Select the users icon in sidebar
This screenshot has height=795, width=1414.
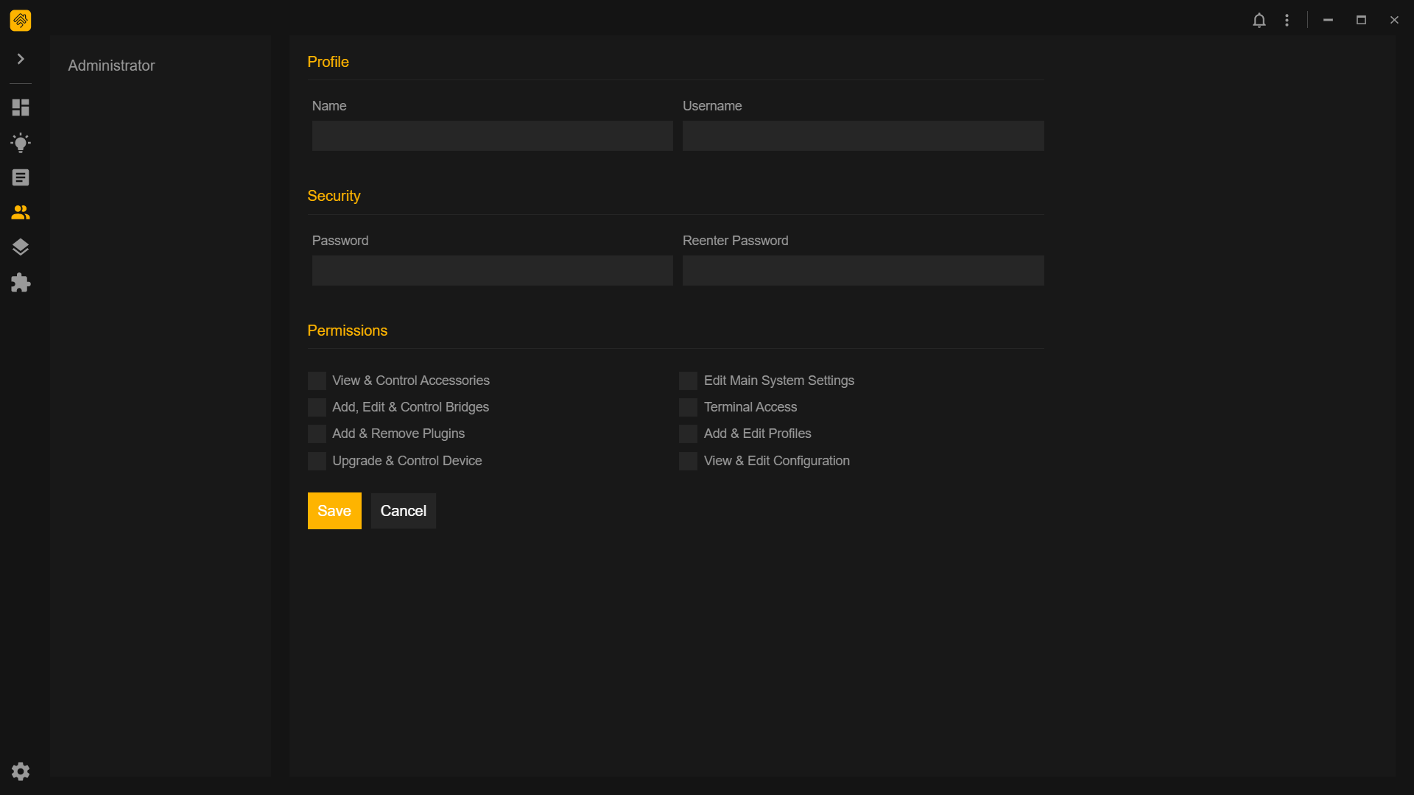pyautogui.click(x=21, y=213)
